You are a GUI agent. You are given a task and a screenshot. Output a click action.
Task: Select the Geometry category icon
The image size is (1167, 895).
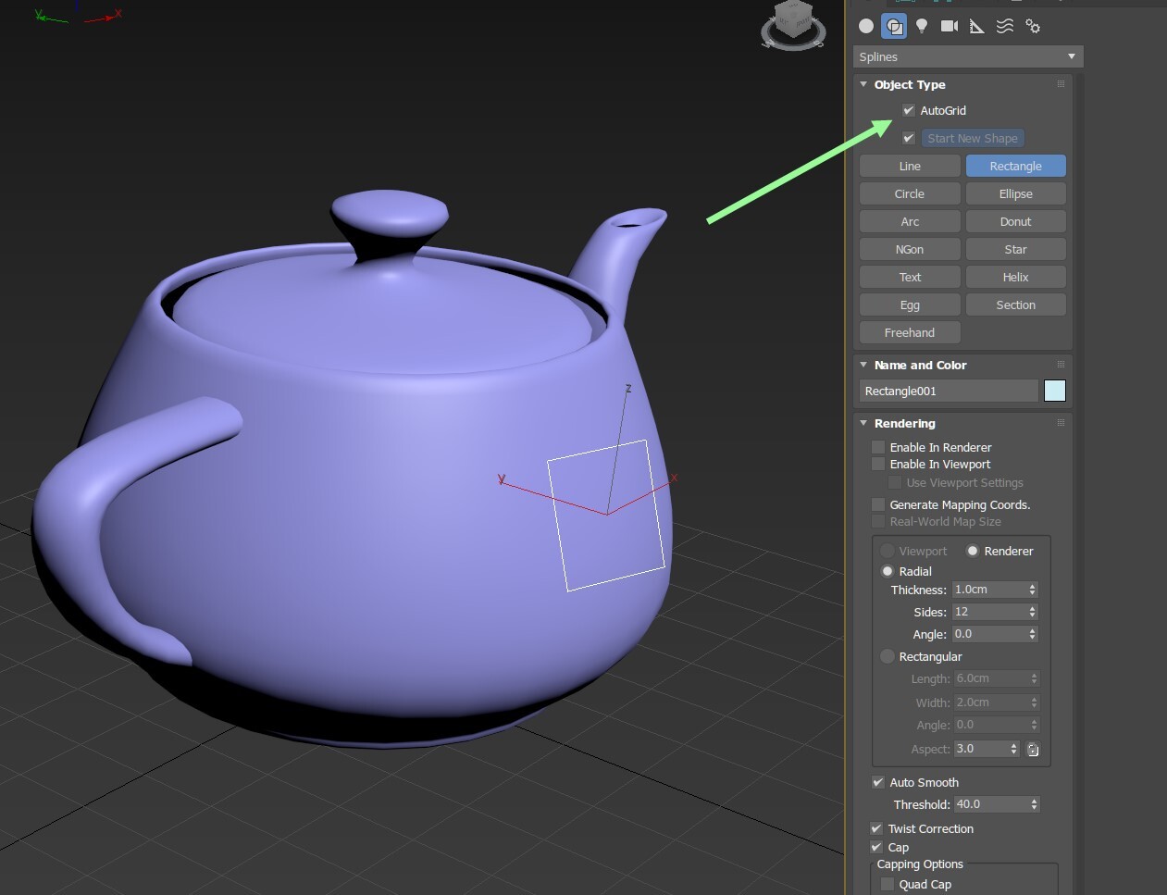point(866,26)
